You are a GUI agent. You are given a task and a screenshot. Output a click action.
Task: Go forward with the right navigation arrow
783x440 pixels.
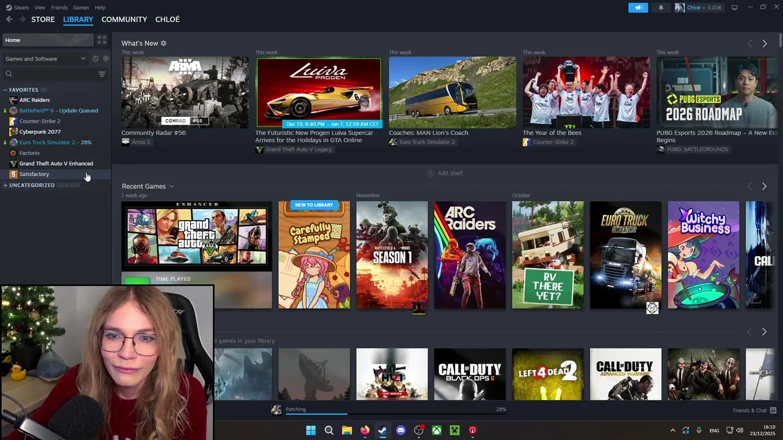pos(22,20)
